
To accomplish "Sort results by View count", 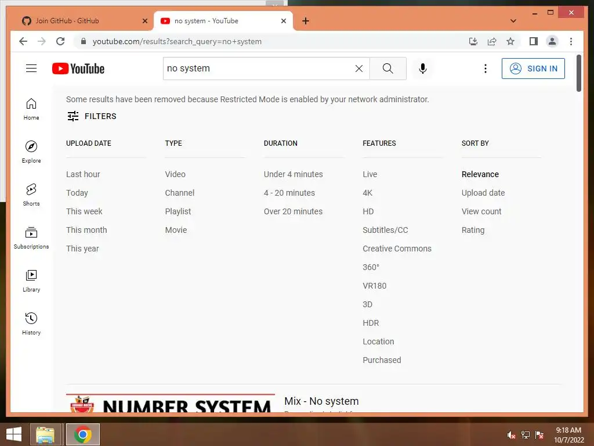I will click(x=481, y=211).
